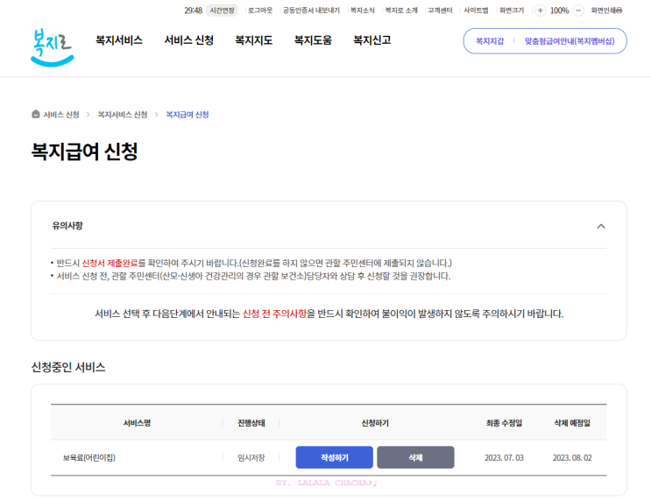Open the 복지도움 menu
This screenshot has height=501, width=651.
313,40
